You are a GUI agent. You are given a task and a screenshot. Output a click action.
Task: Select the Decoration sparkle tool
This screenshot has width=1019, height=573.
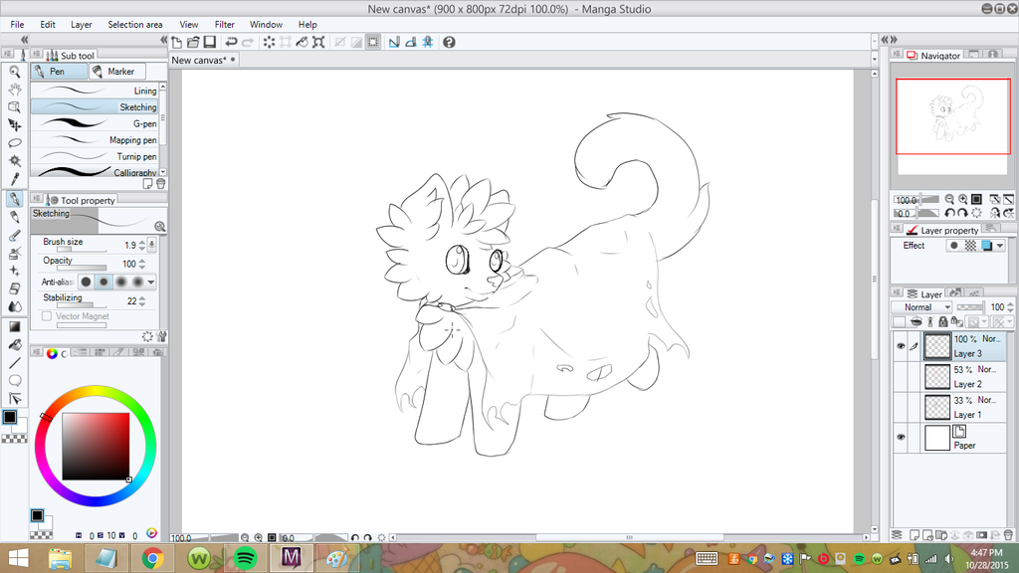14,271
